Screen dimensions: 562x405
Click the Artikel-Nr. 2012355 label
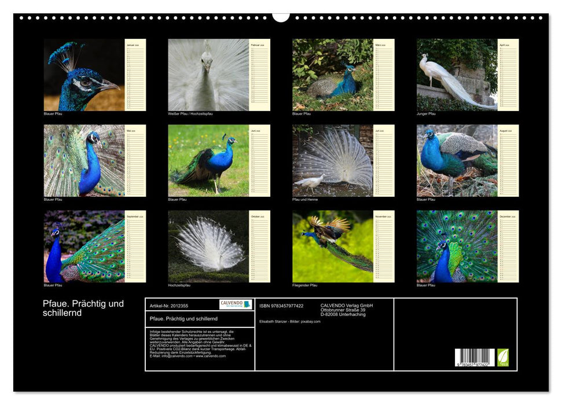pos(168,305)
